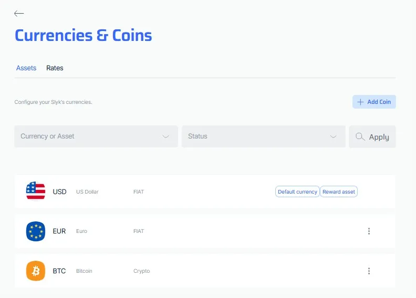Open the Status filter dropdown

(x=264, y=136)
